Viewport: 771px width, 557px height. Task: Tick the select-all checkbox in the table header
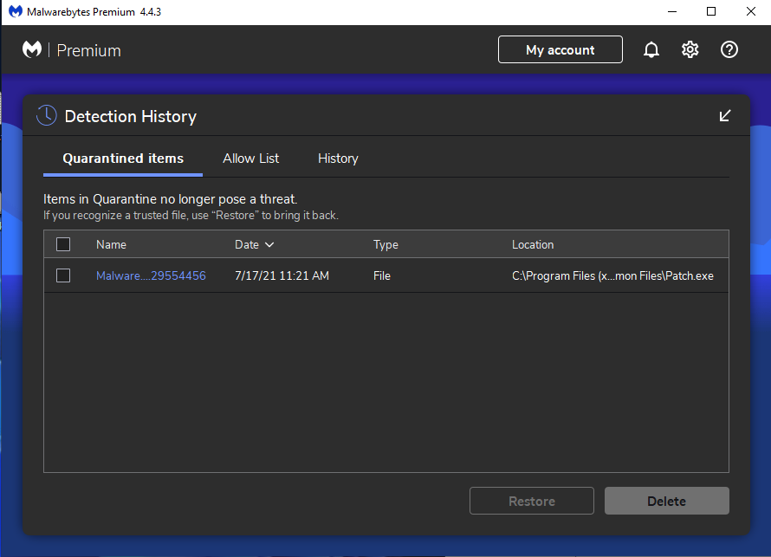[x=63, y=244]
